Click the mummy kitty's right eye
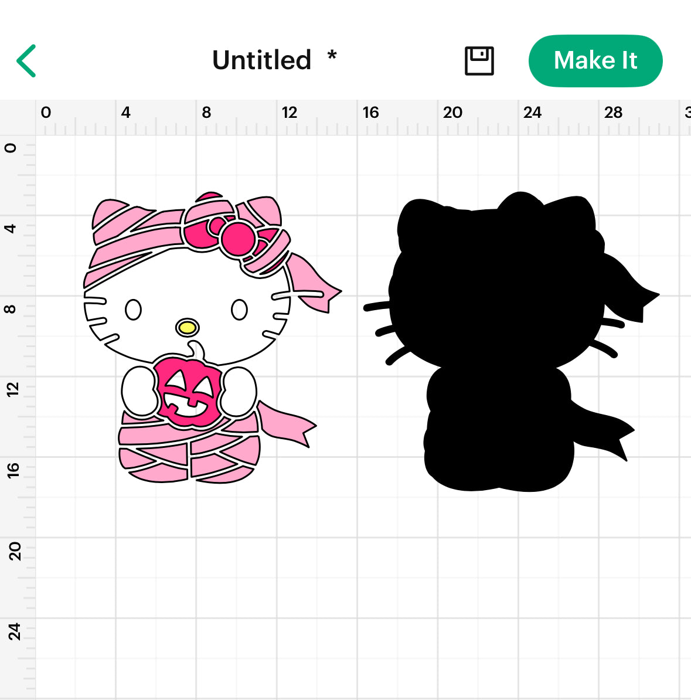Image resolution: width=691 pixels, height=700 pixels. tap(239, 310)
